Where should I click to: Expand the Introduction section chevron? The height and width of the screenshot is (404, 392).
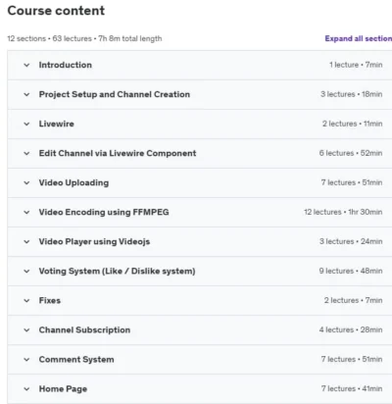[x=26, y=65]
